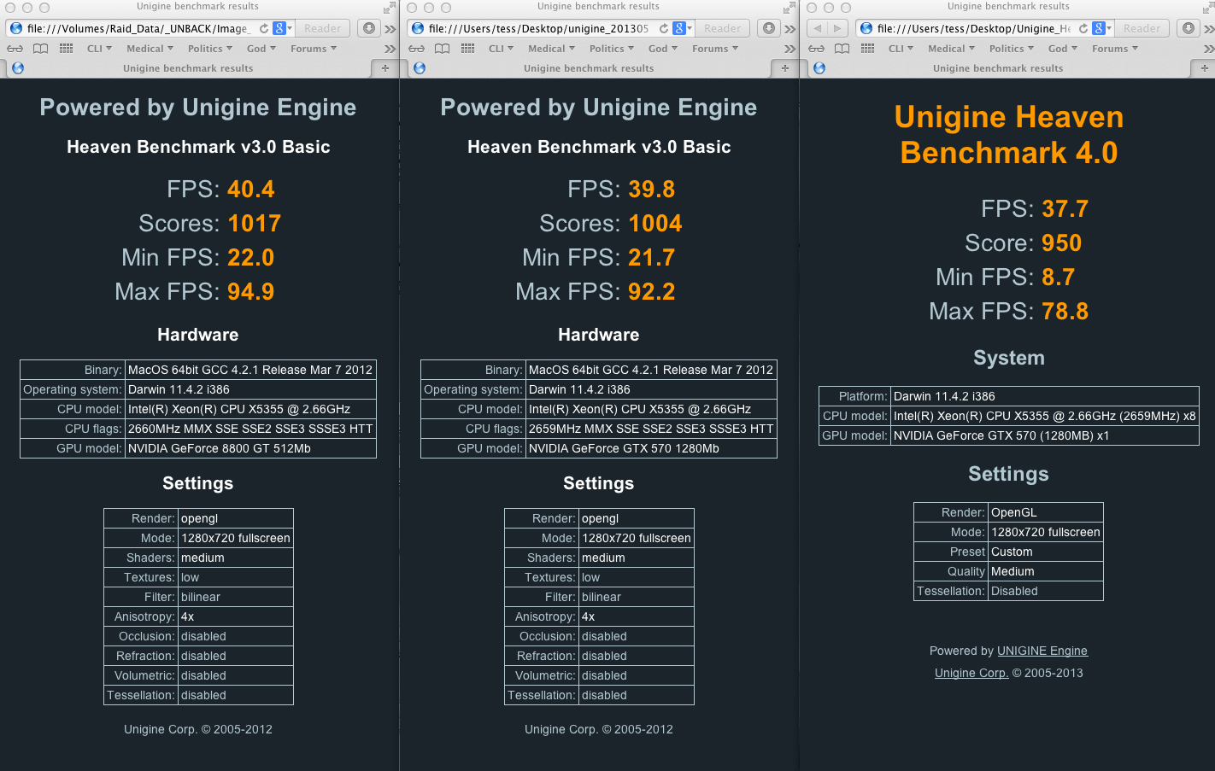Expand Forums bookmarks folder in right window
The image size is (1215, 771).
(x=1115, y=49)
